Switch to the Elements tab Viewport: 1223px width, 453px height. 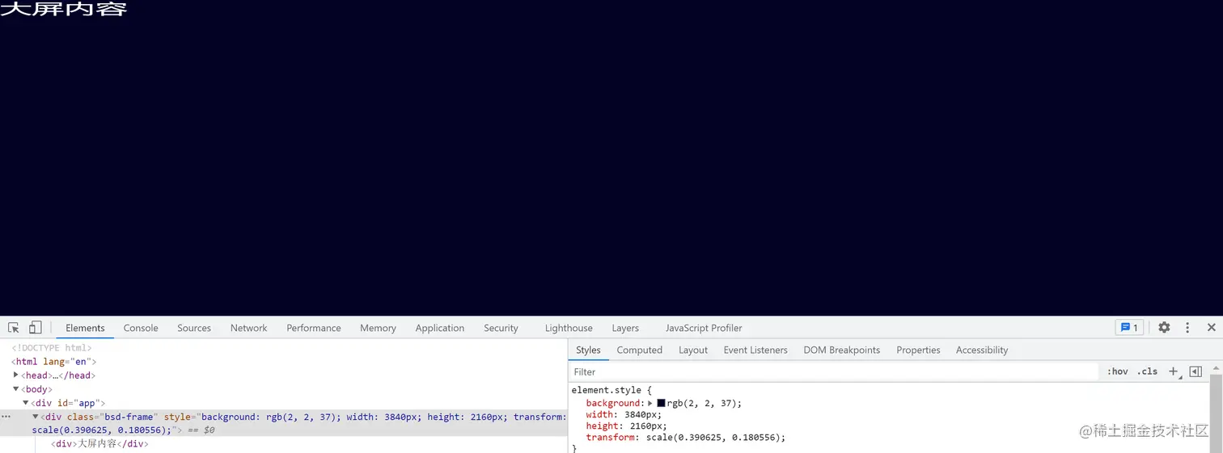click(85, 328)
